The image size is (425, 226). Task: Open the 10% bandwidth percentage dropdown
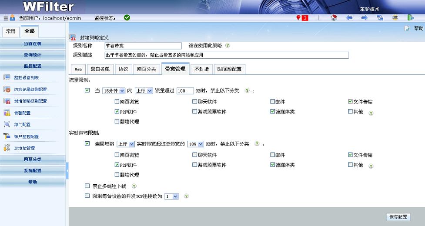click(x=195, y=144)
